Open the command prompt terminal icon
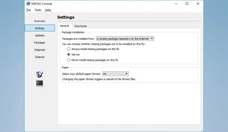 40,83
